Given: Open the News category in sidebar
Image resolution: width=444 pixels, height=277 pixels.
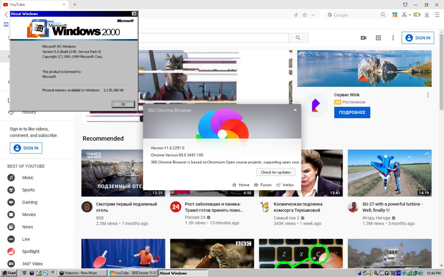Looking at the screenshot, I should pyautogui.click(x=27, y=227).
